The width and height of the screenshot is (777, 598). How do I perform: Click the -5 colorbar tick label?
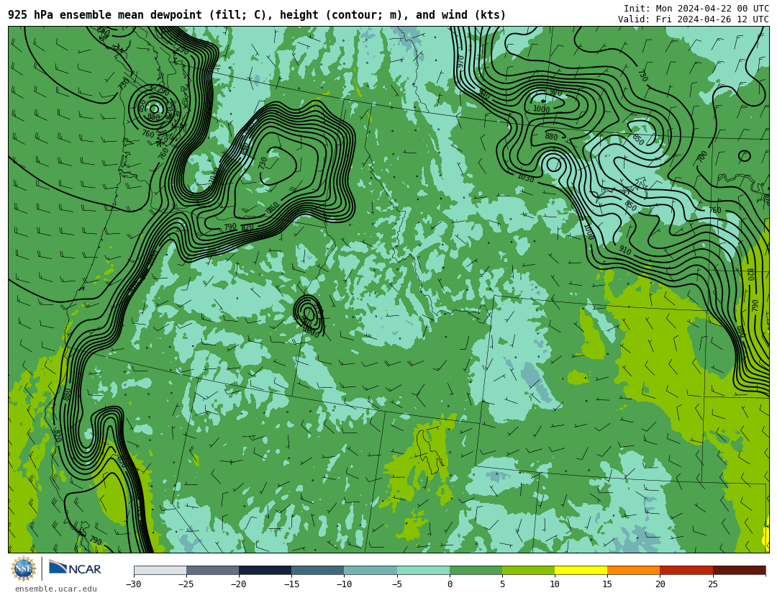(x=396, y=584)
